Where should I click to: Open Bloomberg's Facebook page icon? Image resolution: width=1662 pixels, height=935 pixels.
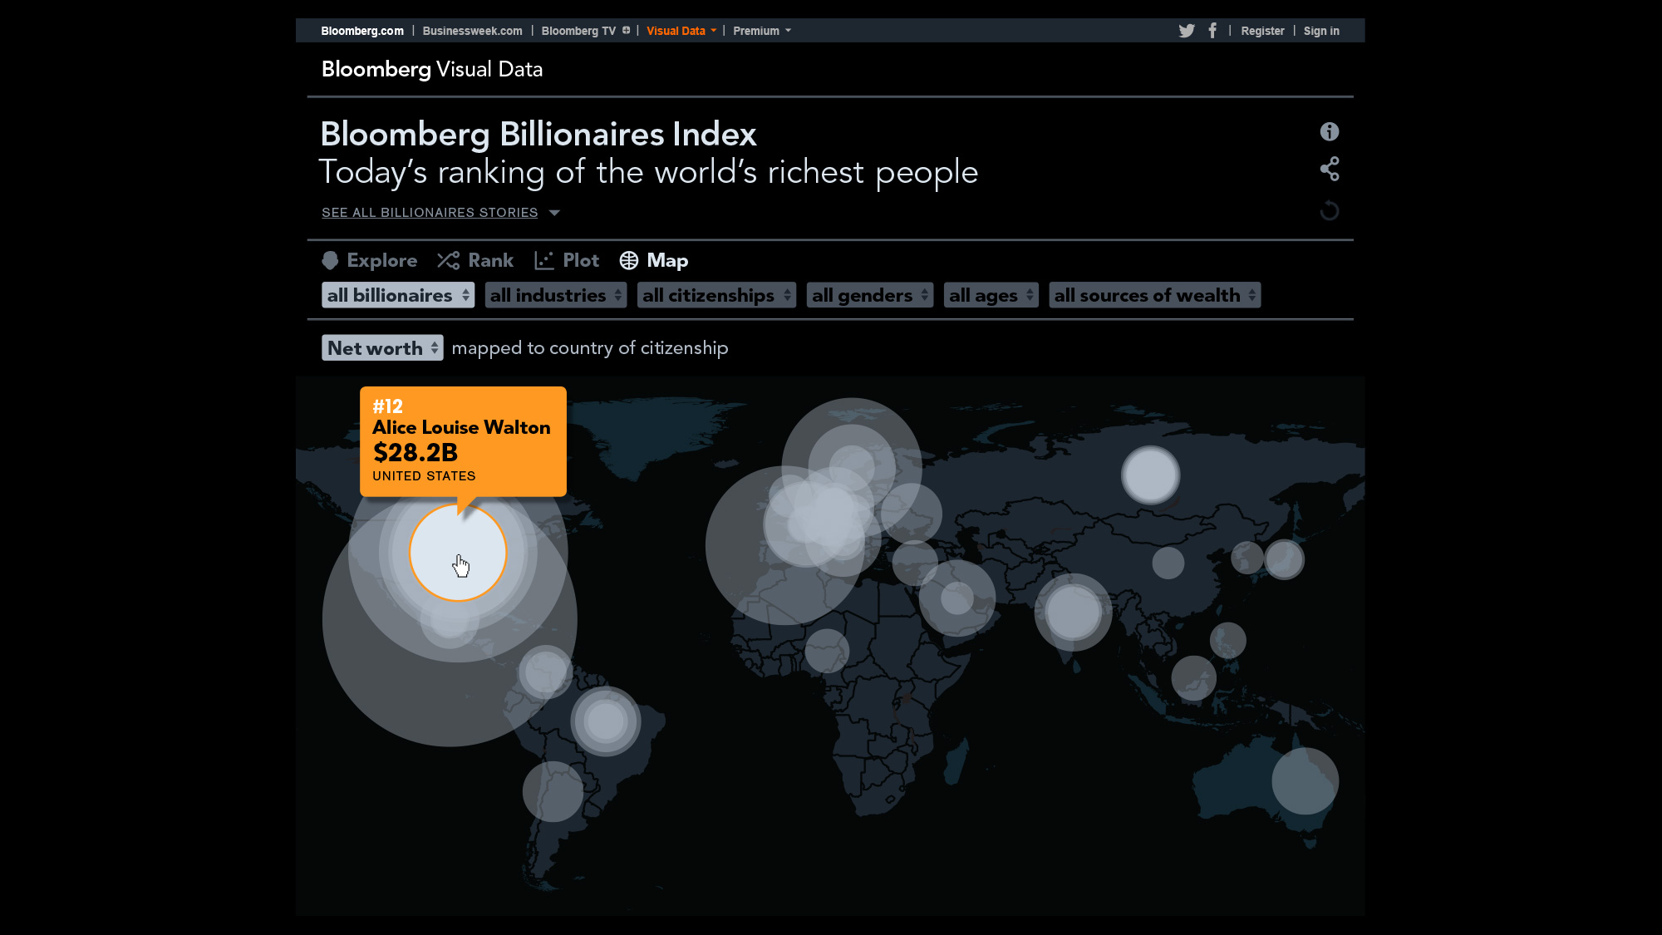click(x=1212, y=31)
